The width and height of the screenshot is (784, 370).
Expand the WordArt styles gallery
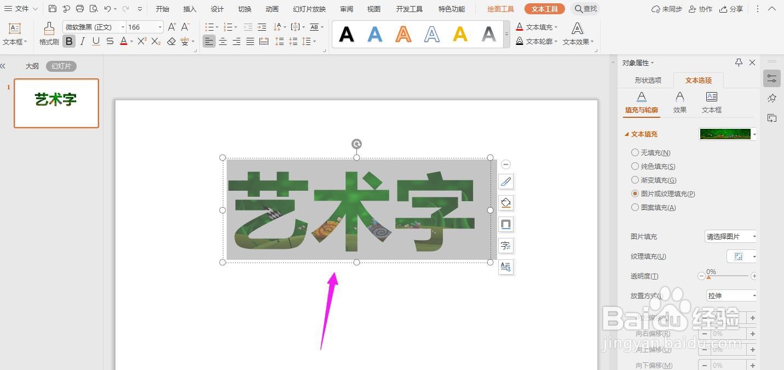[x=506, y=35]
